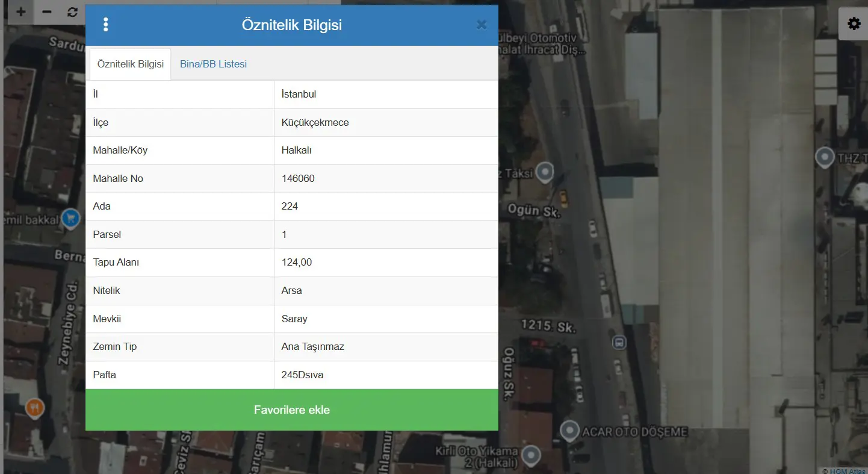Click the 1215. Sk. street label on map
The image size is (868, 474).
coord(548,326)
